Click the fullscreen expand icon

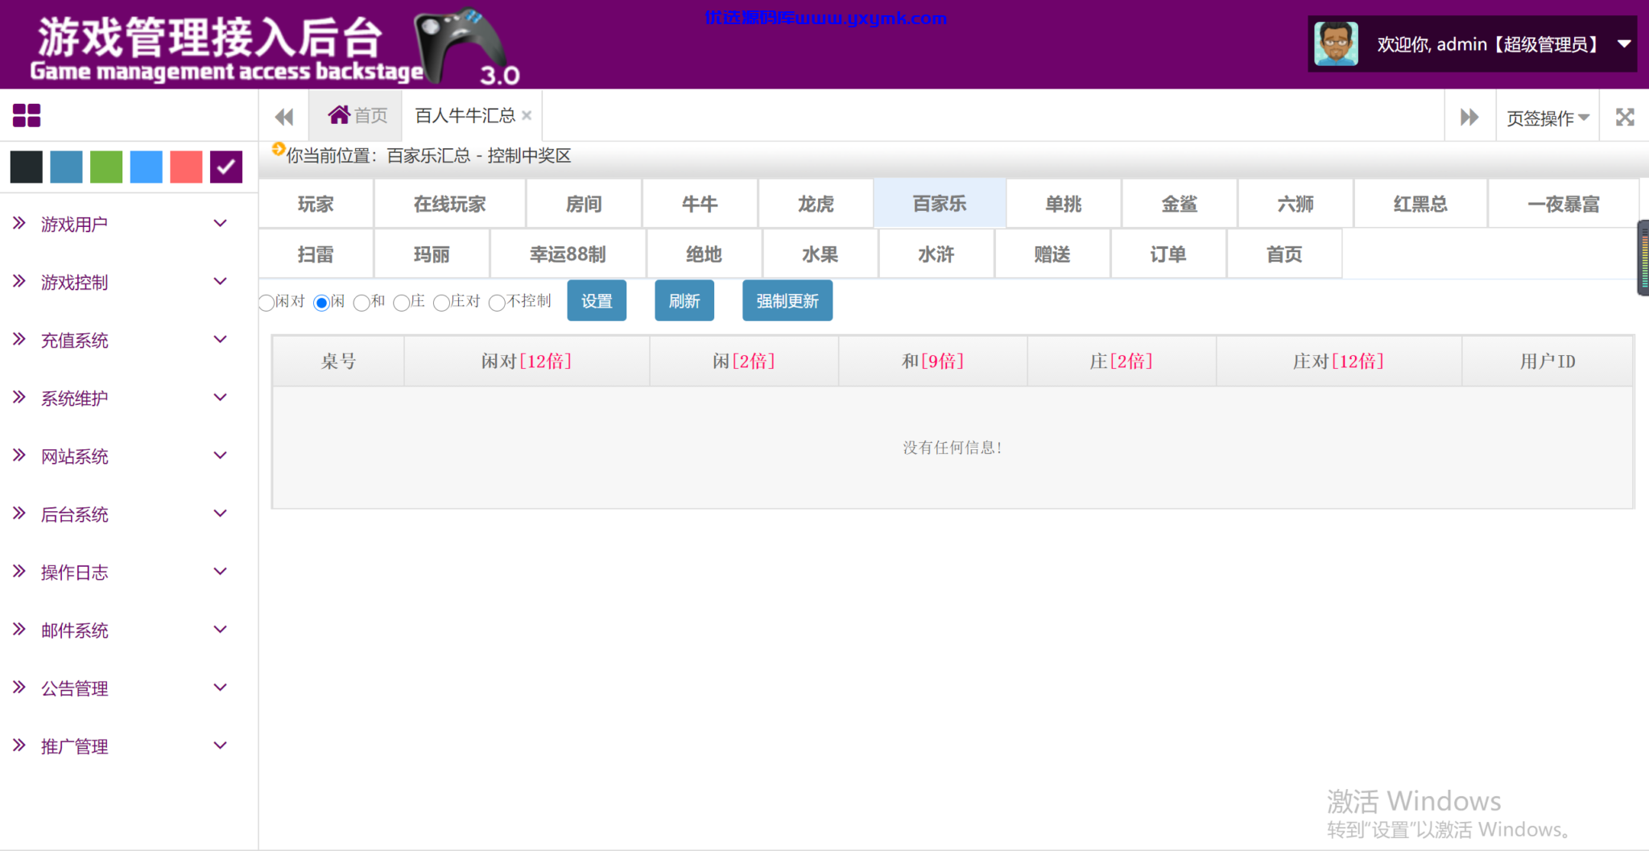pos(1625,117)
